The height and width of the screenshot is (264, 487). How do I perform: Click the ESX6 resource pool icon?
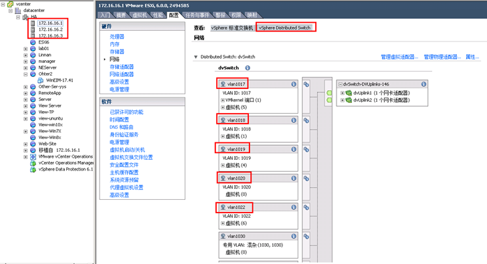pyautogui.click(x=33, y=42)
